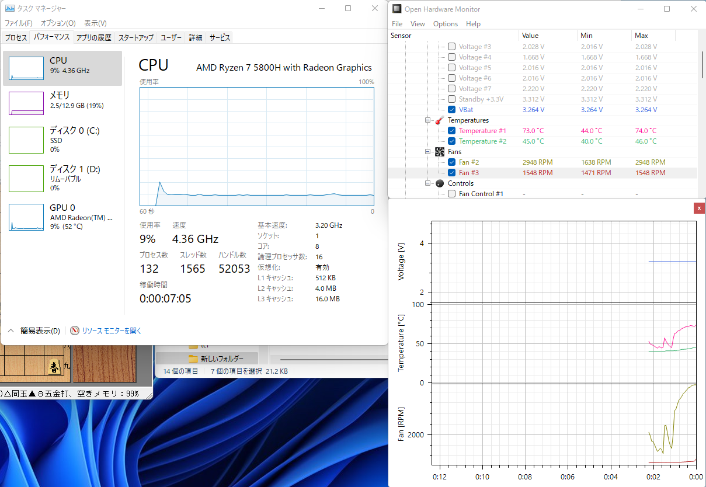Image resolution: width=706 pixels, height=487 pixels.
Task: Switch to the サービス tab
Action: point(220,37)
